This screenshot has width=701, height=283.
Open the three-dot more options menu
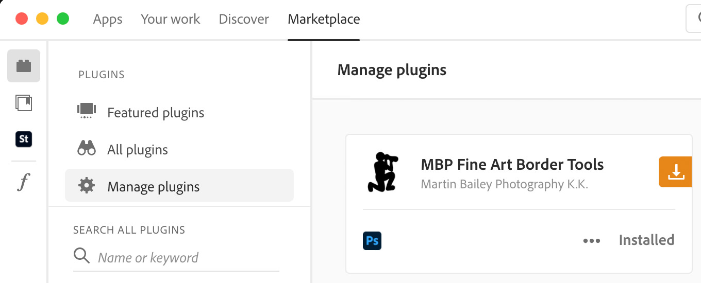tap(591, 240)
